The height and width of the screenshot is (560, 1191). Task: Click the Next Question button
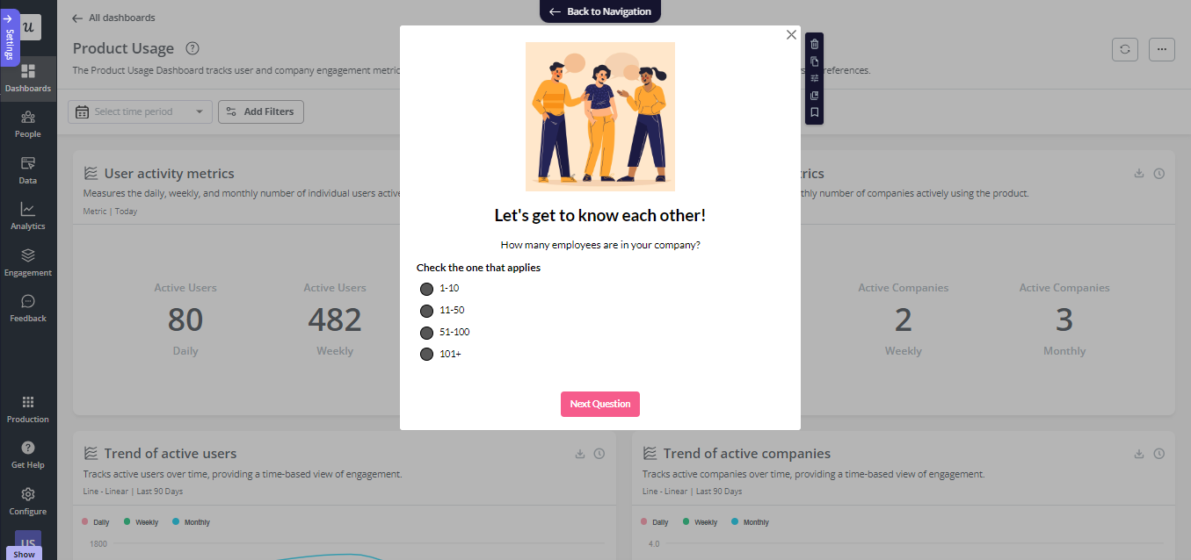click(x=599, y=404)
